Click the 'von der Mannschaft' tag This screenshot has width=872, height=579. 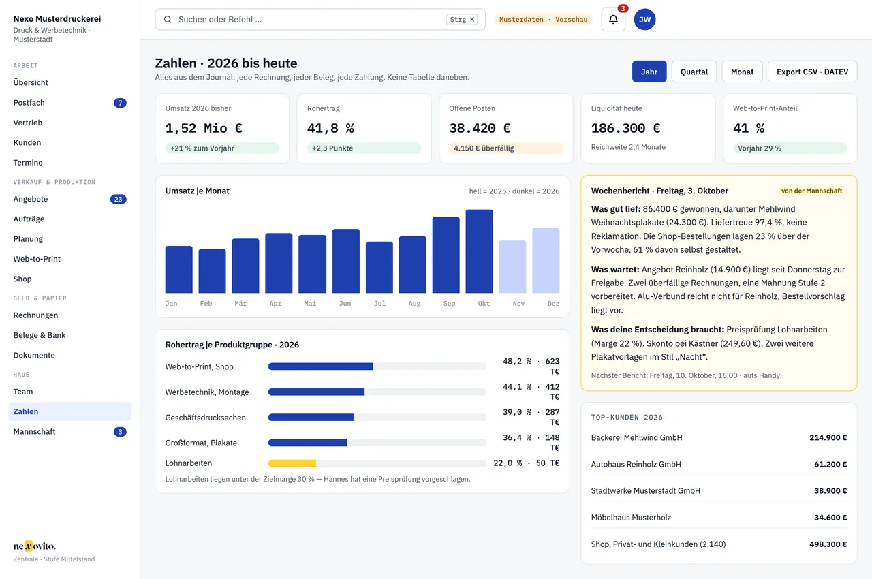[x=812, y=191]
